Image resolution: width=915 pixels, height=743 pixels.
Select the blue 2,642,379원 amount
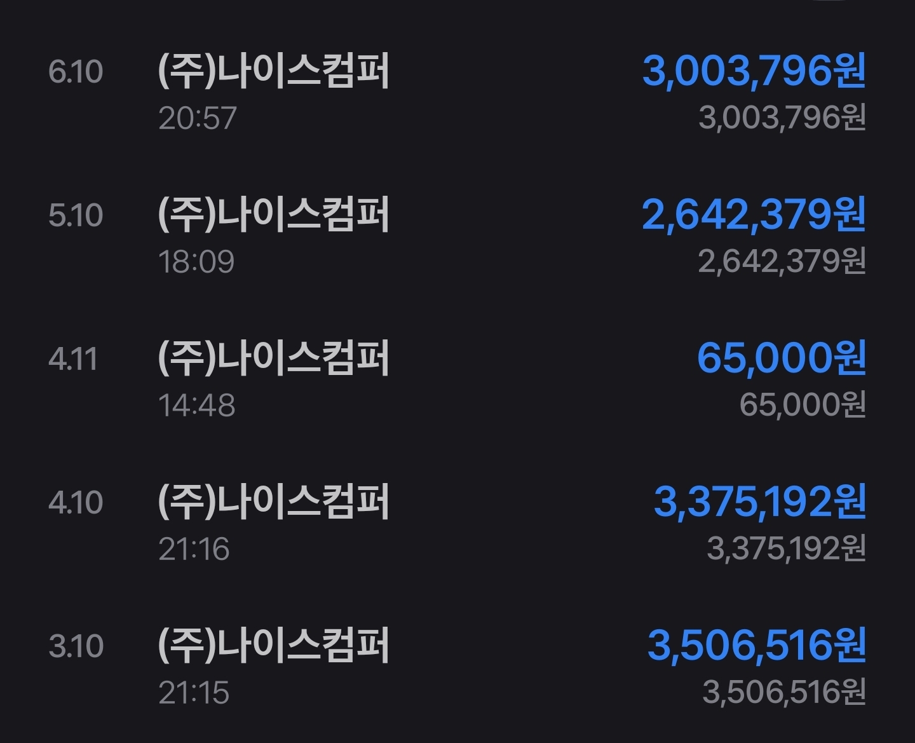754,214
